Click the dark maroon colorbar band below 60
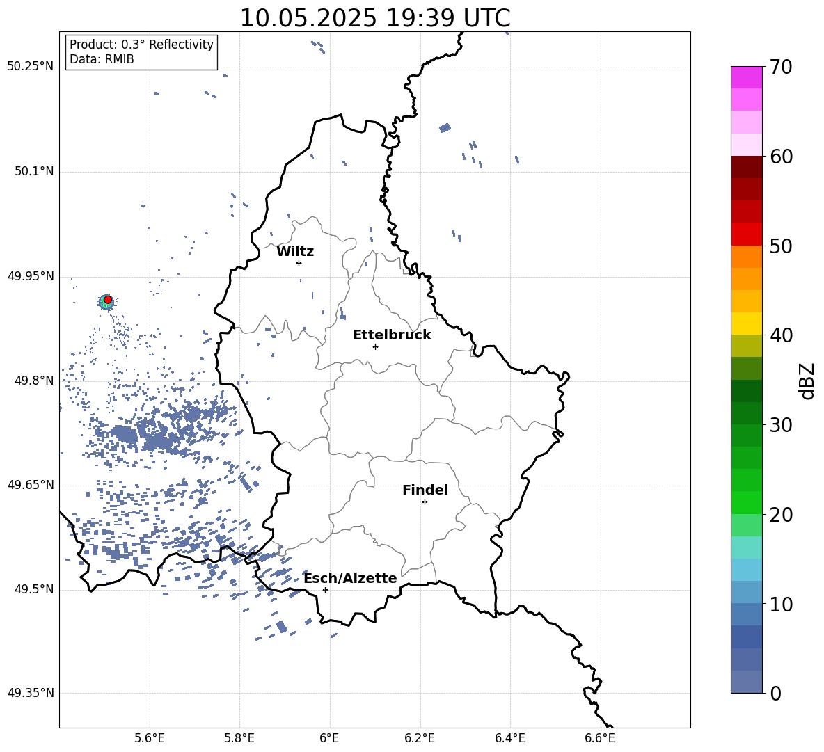Screen dimensions: 824x752 click(747, 167)
